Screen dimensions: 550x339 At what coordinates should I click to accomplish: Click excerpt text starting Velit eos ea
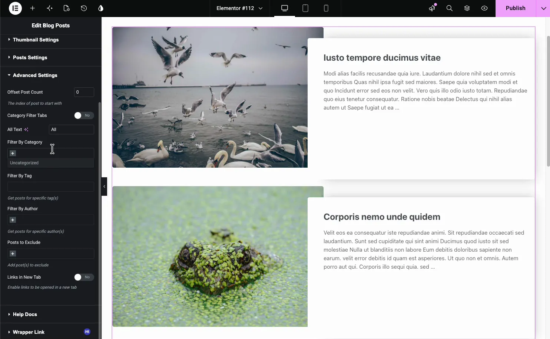pos(424,250)
